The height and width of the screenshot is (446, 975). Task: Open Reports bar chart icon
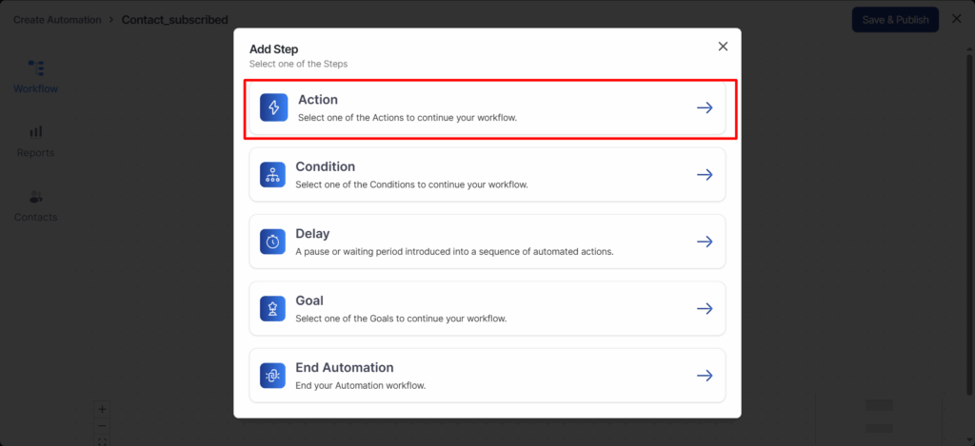point(36,132)
